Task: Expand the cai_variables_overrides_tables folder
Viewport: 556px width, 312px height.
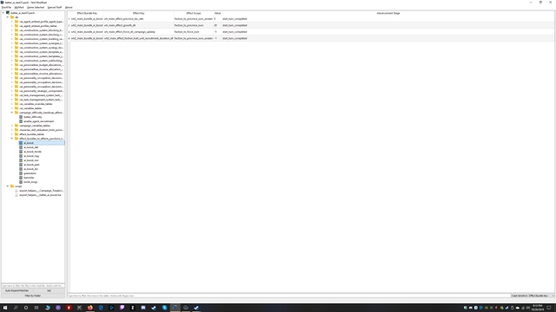Action: 11,104
